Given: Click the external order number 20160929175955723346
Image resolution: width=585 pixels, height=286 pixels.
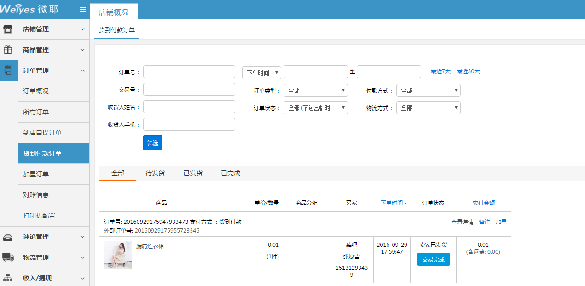Looking at the screenshot, I should point(167,230).
